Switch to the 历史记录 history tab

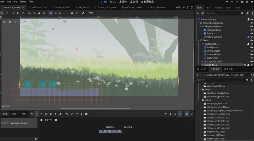tap(228, 69)
